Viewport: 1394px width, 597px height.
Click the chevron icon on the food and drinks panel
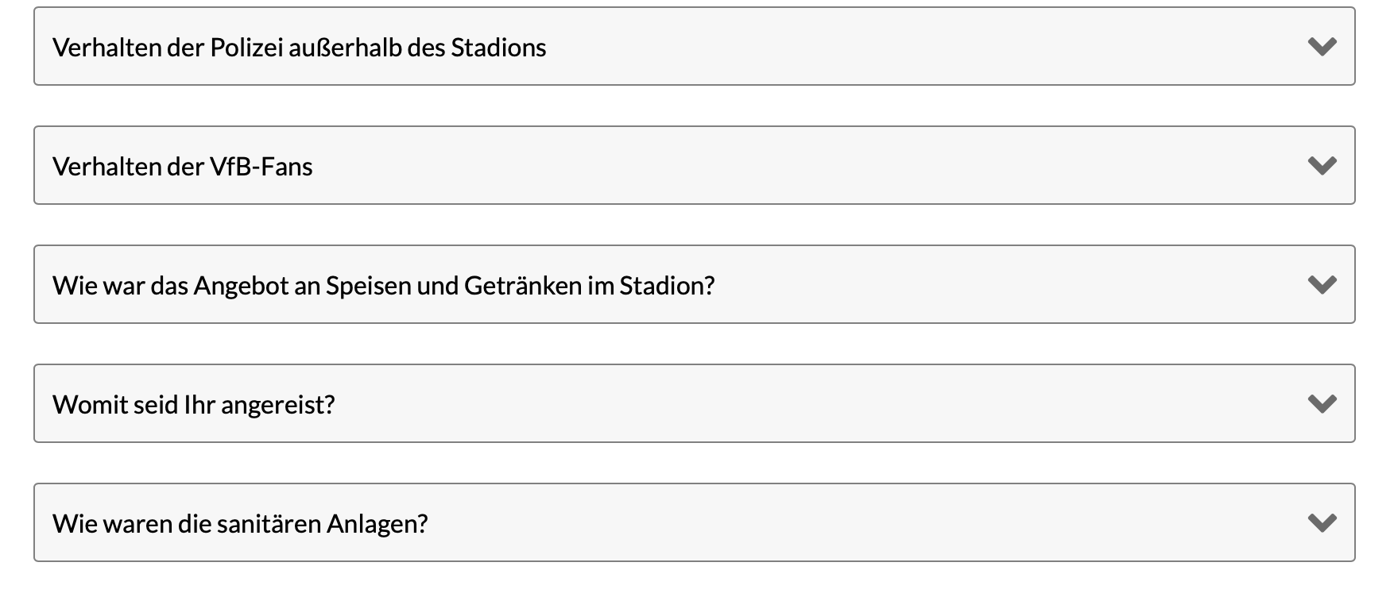click(1322, 283)
